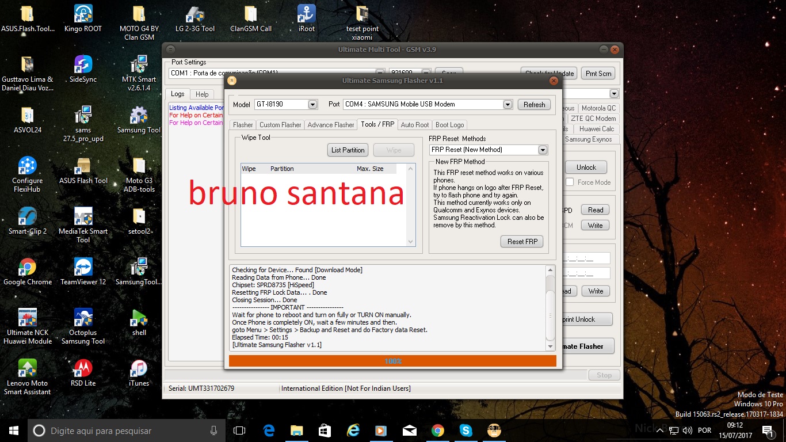Open Ultimate NCK Huawei Module shortcut
The image size is (786, 442).
point(27,327)
